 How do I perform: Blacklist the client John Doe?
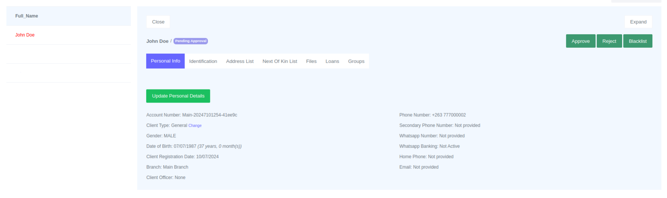[x=637, y=41]
